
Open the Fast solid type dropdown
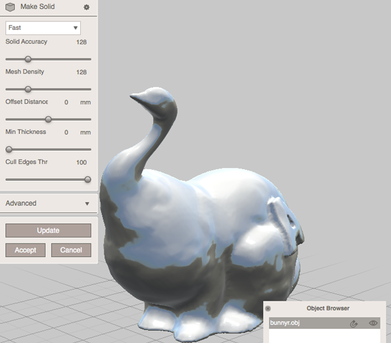click(43, 28)
